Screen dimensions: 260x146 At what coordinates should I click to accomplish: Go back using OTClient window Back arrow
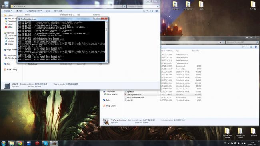3,6
